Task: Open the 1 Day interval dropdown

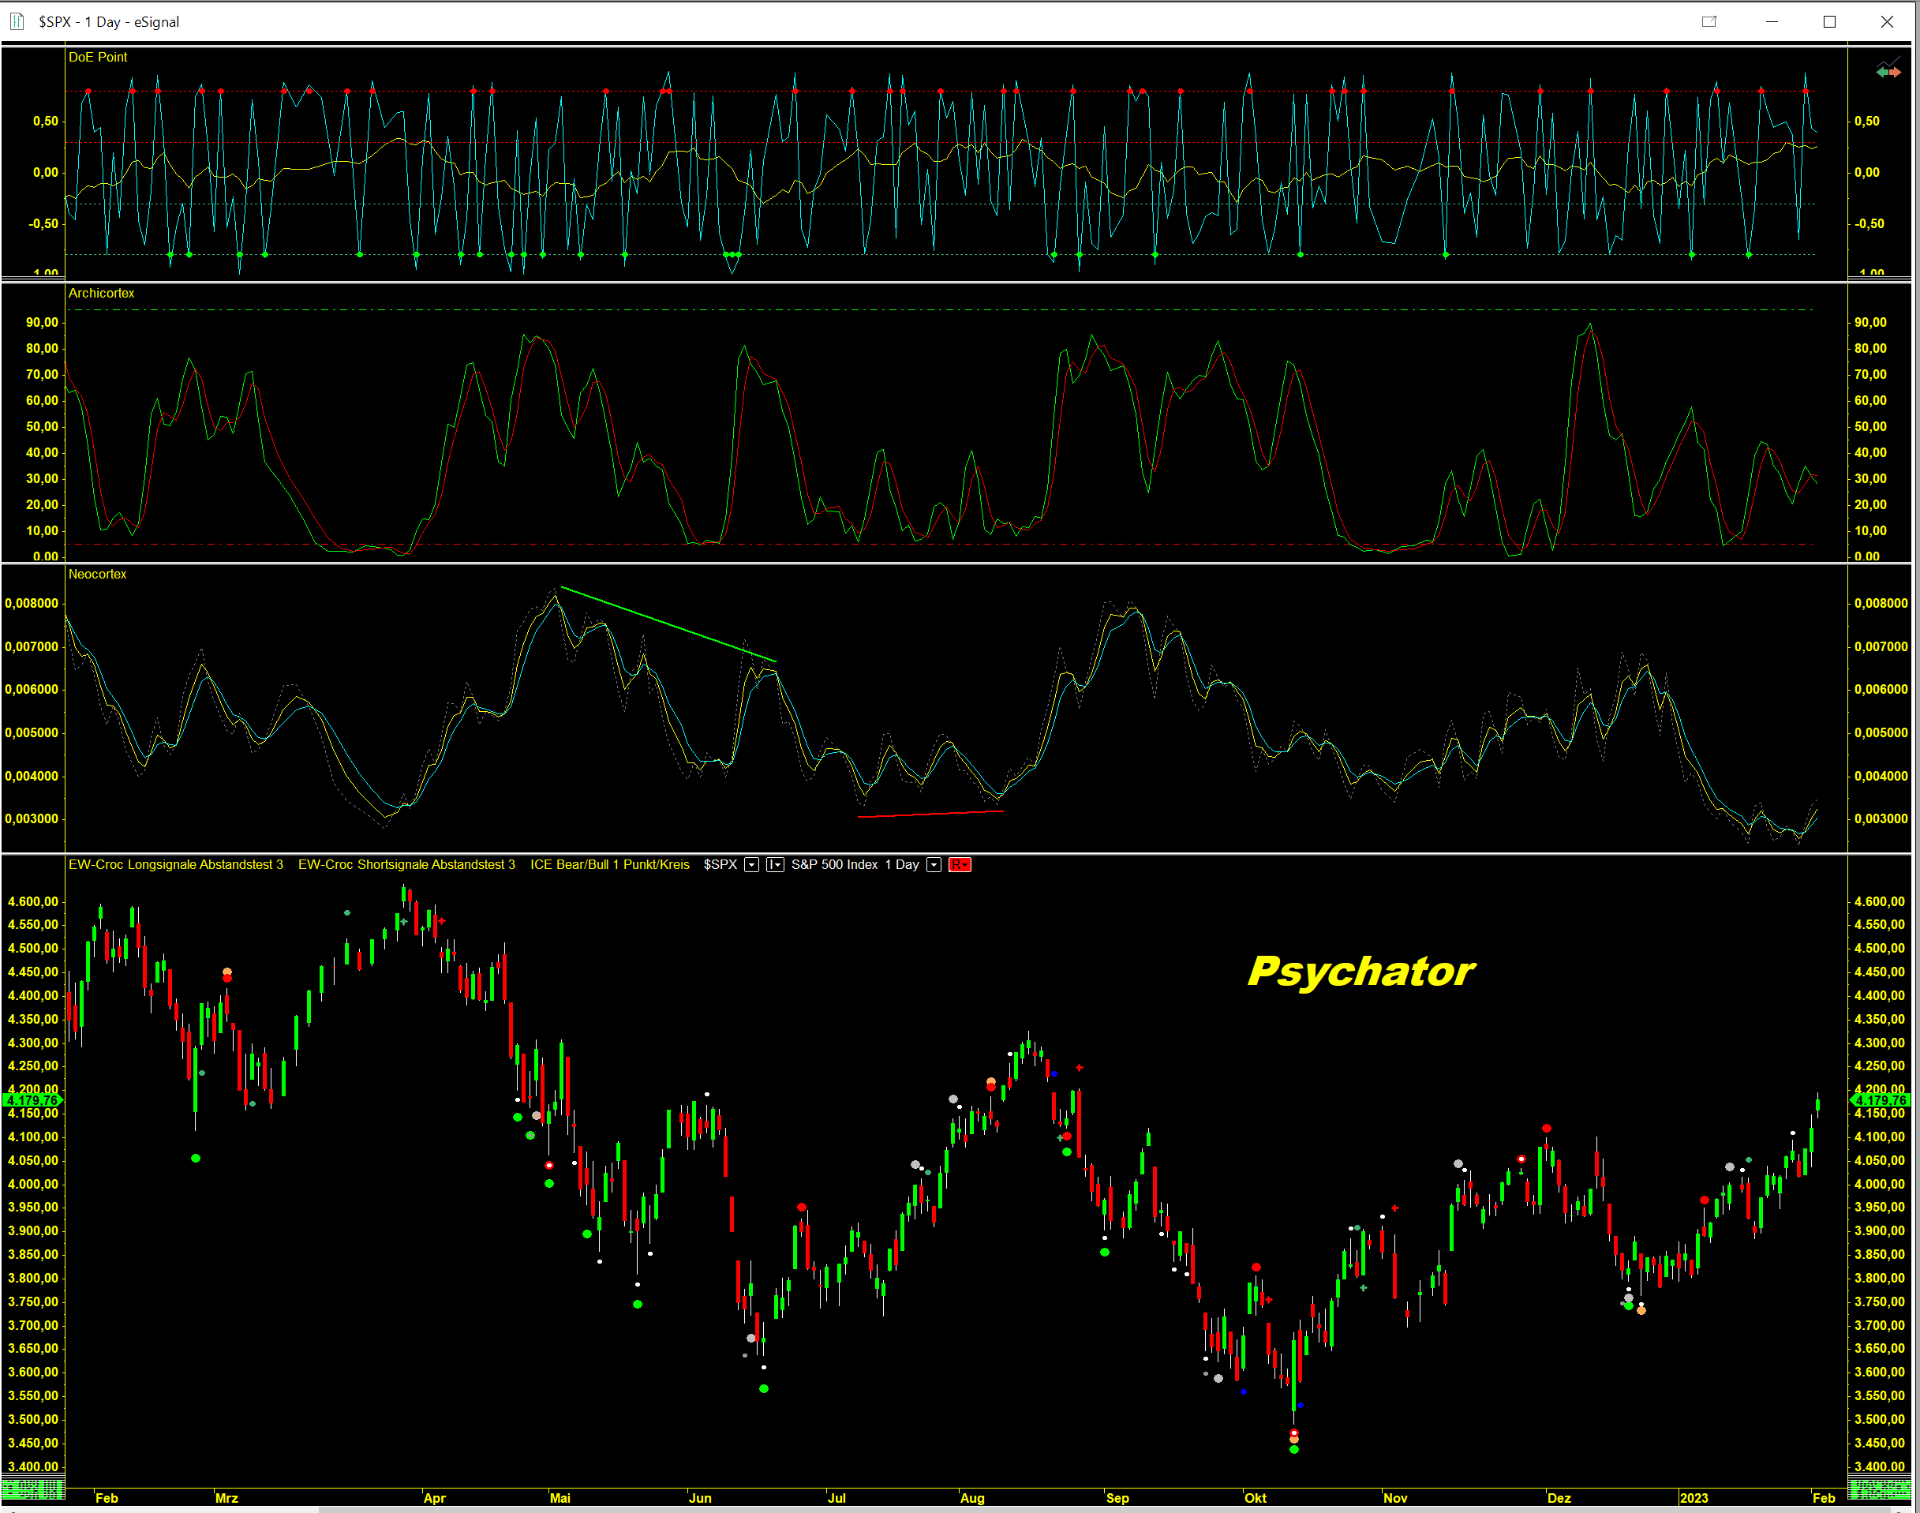Action: [934, 864]
